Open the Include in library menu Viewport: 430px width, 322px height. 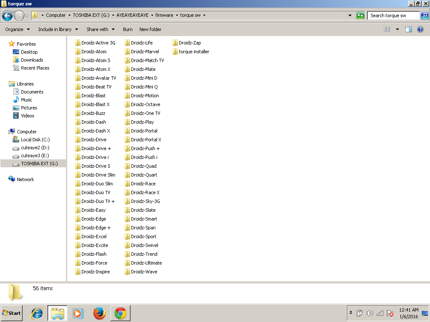pyautogui.click(x=58, y=29)
